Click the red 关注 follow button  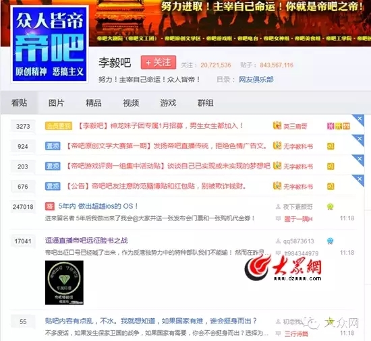(x=159, y=63)
